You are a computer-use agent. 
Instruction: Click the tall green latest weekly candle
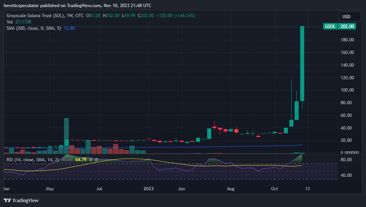pyautogui.click(x=302, y=63)
